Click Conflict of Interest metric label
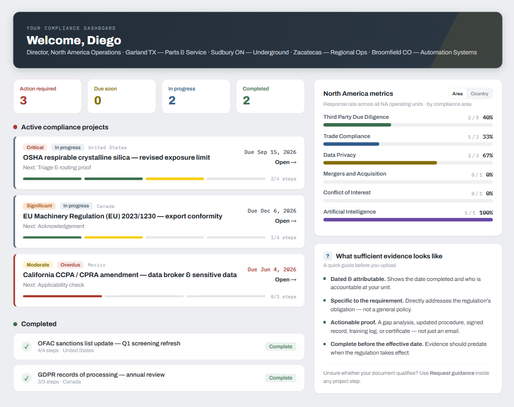The image size is (514, 407). click(x=347, y=193)
